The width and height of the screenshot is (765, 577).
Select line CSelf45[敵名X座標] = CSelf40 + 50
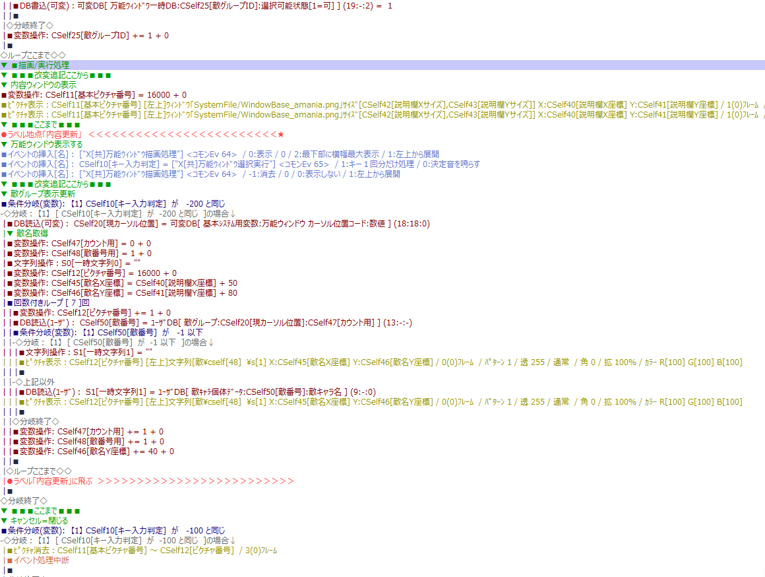[x=123, y=283]
